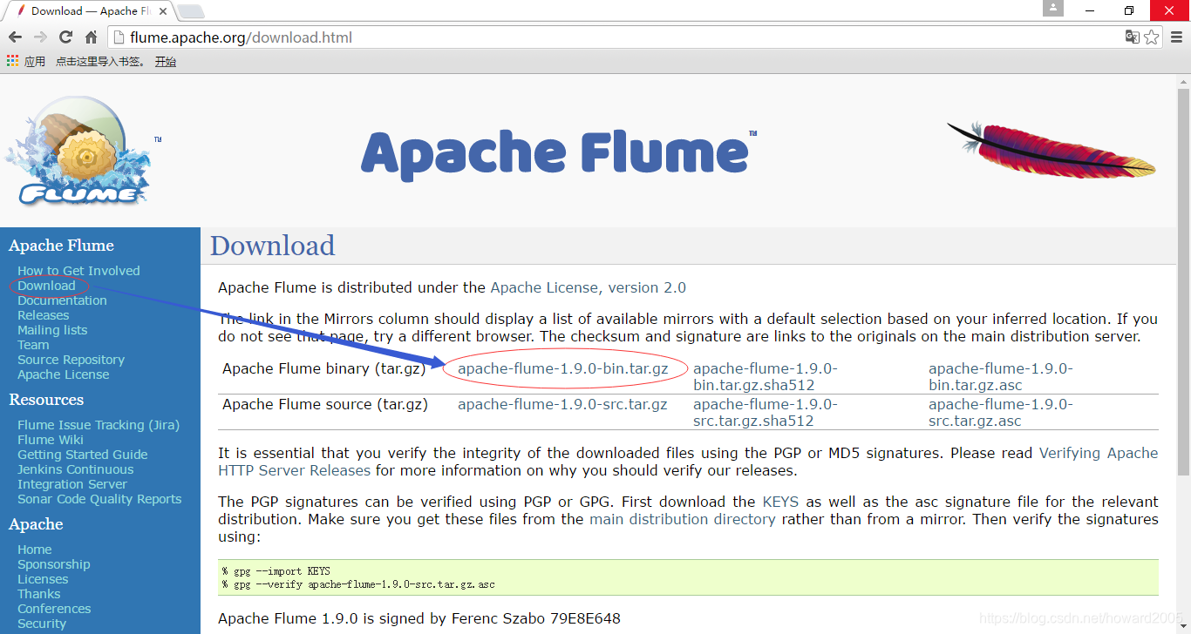
Task: Click the KEYS link
Action: (x=780, y=502)
